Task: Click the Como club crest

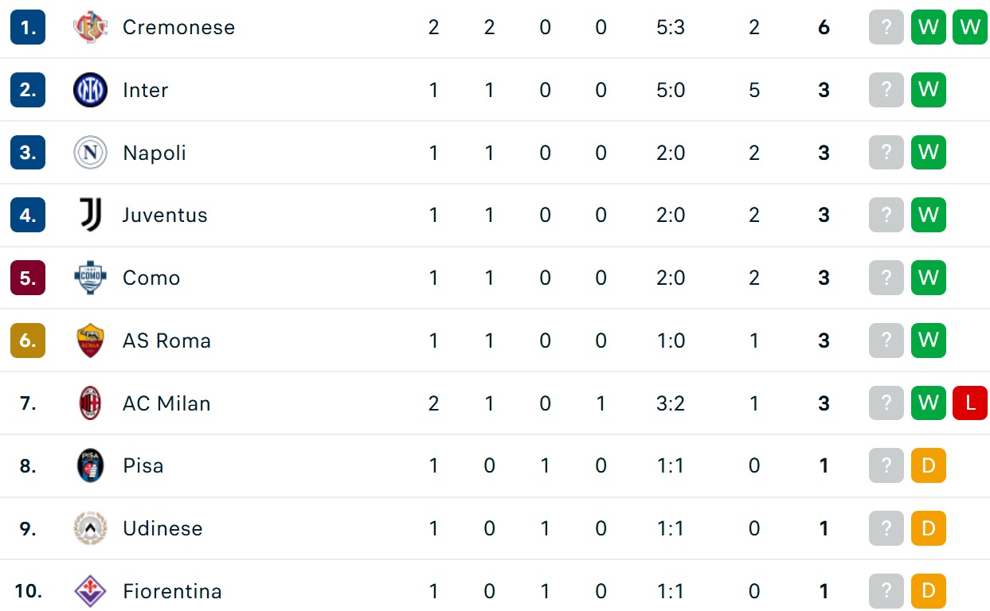Action: point(90,278)
